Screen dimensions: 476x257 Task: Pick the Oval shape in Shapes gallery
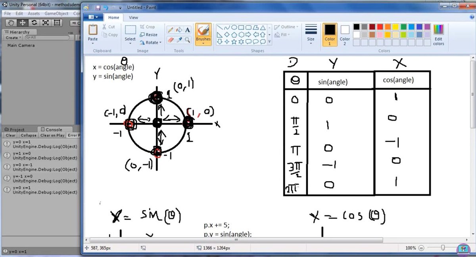(x=234, y=28)
